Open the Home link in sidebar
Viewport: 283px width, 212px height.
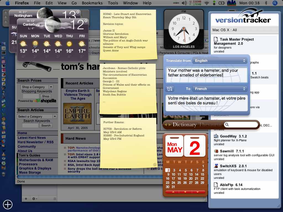22,133
